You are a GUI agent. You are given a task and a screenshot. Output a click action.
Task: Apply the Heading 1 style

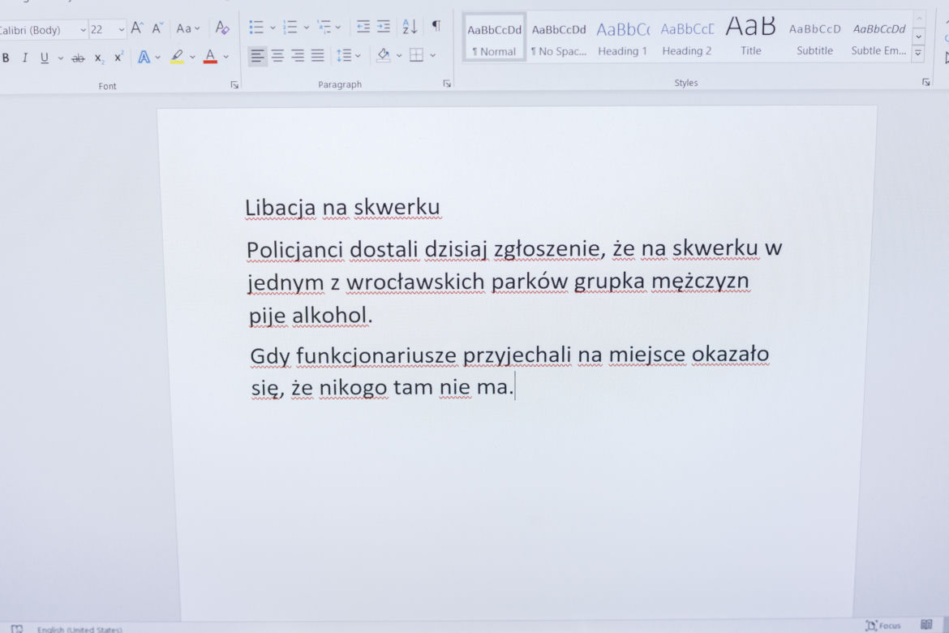[x=623, y=37]
